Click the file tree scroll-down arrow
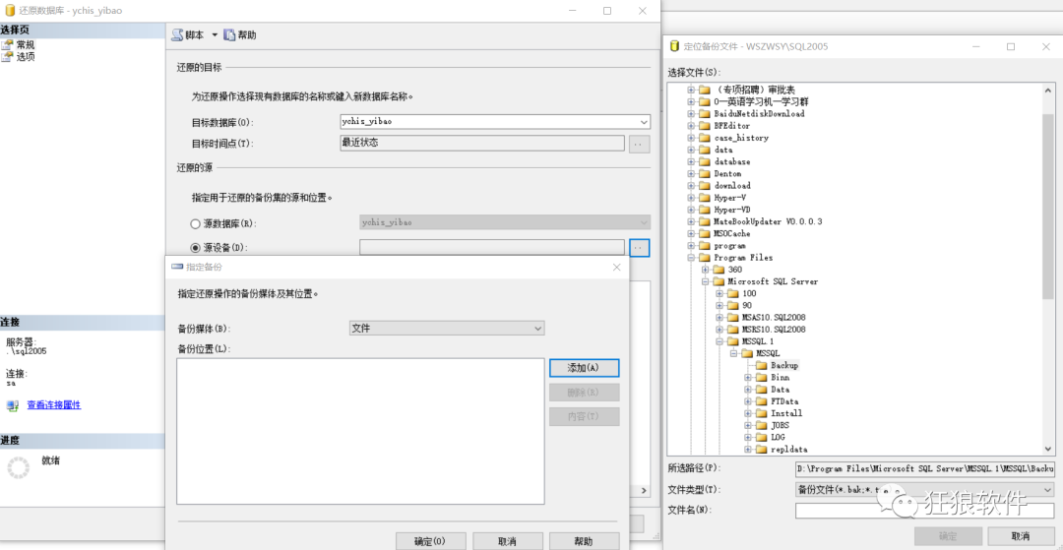Viewport: 1063px width, 550px height. click(1048, 449)
